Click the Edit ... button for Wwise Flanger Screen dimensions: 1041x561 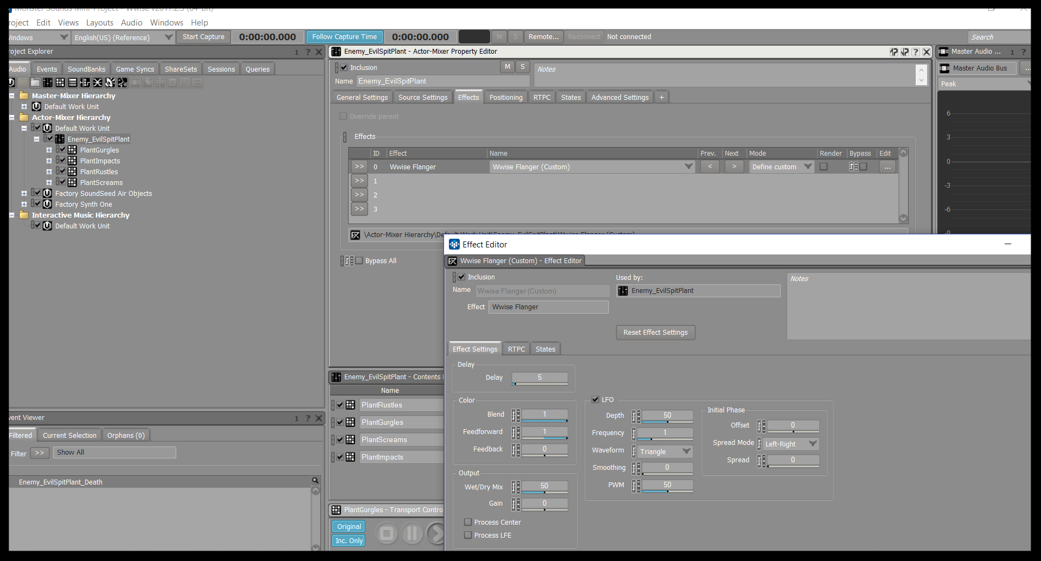(887, 167)
